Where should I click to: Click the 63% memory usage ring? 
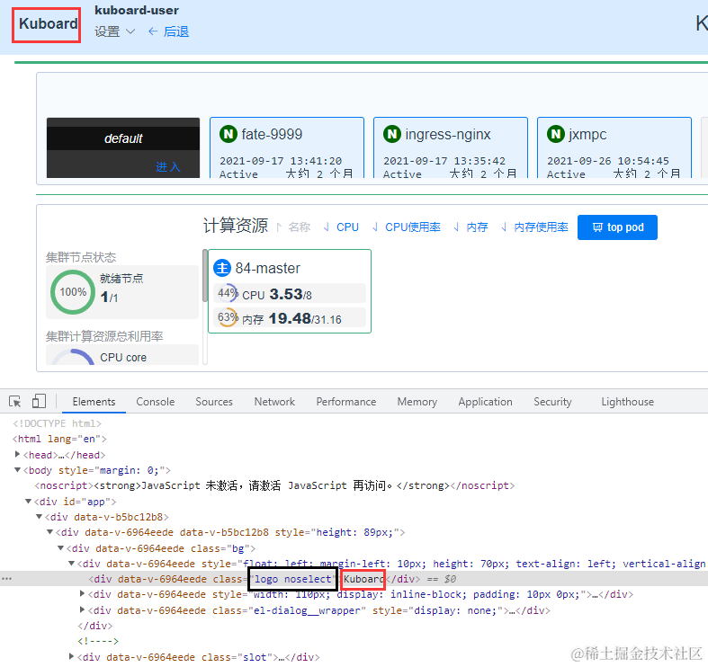(x=228, y=318)
